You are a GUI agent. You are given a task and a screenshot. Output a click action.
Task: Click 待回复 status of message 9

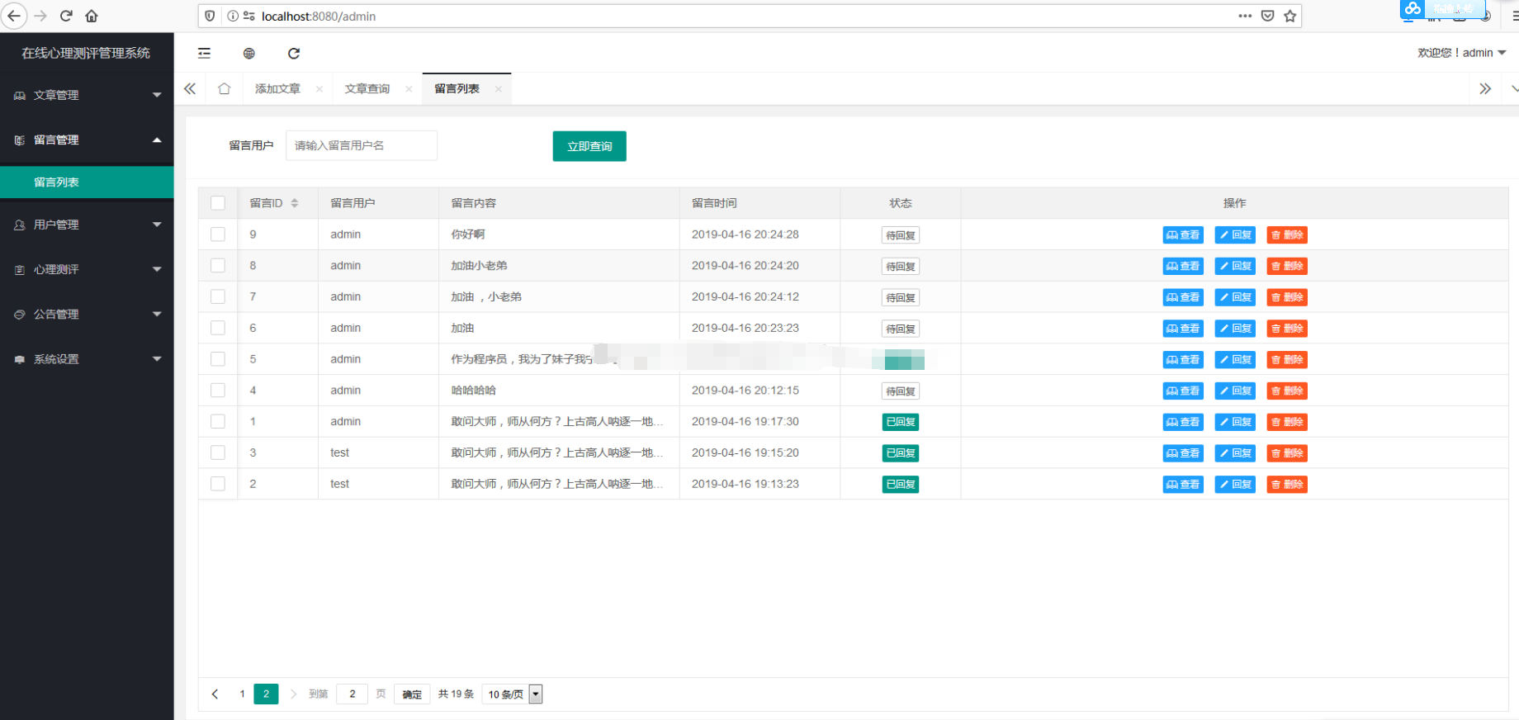pos(901,235)
